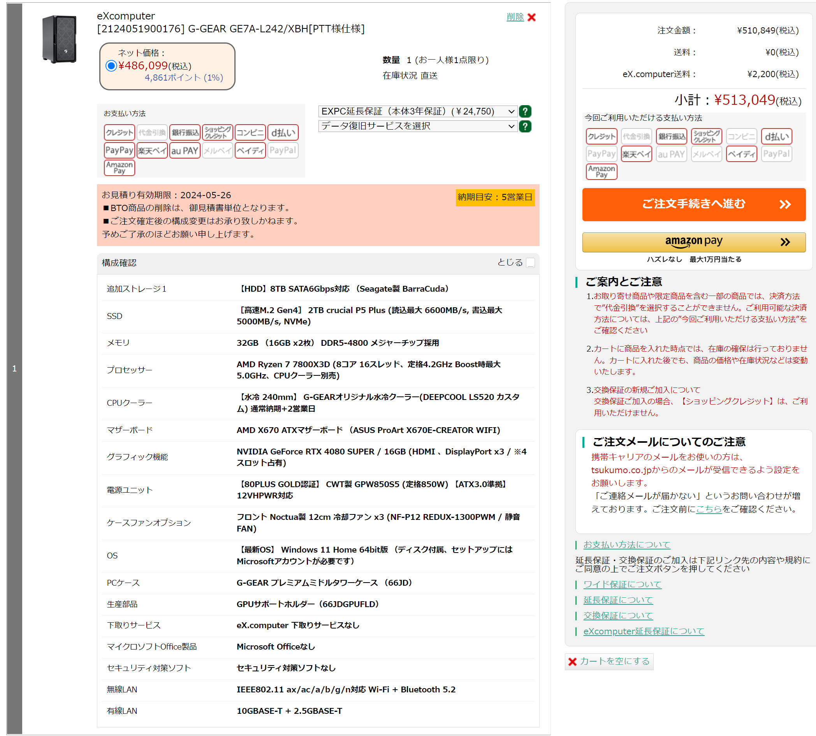Click the メモリ 32GB DDR5-4800 row

point(318,343)
